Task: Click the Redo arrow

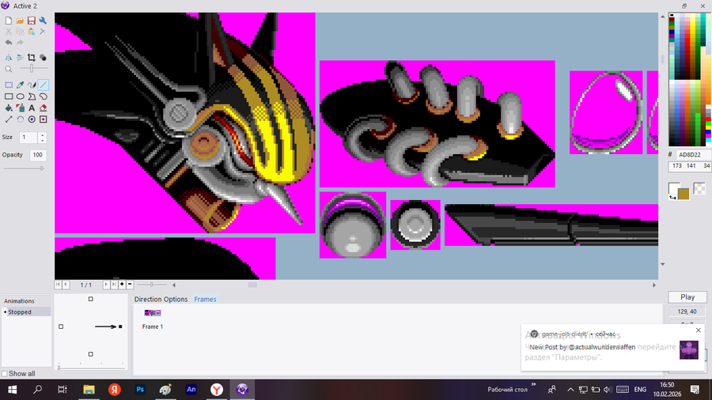Action: tap(20, 43)
